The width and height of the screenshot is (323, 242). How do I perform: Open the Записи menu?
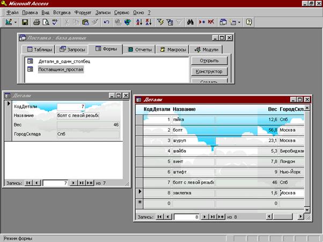click(103, 13)
